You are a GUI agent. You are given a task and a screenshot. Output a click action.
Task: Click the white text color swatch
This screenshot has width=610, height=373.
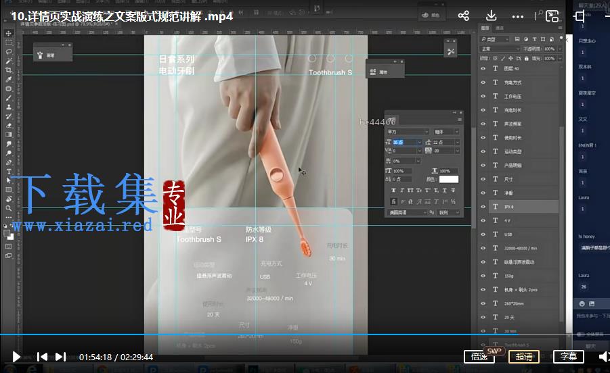pyautogui.click(x=449, y=179)
